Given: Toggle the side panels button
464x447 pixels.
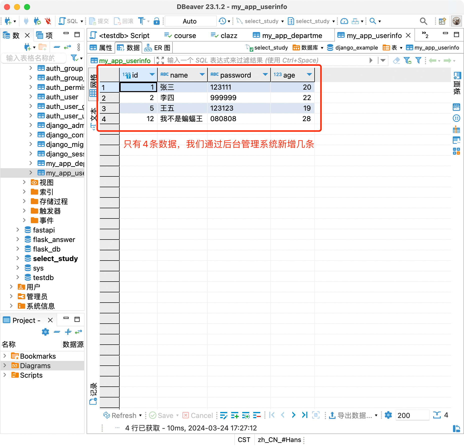Looking at the screenshot, I should tap(457, 83).
